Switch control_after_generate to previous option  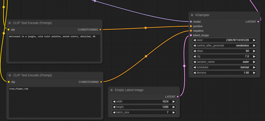click(x=194, y=45)
